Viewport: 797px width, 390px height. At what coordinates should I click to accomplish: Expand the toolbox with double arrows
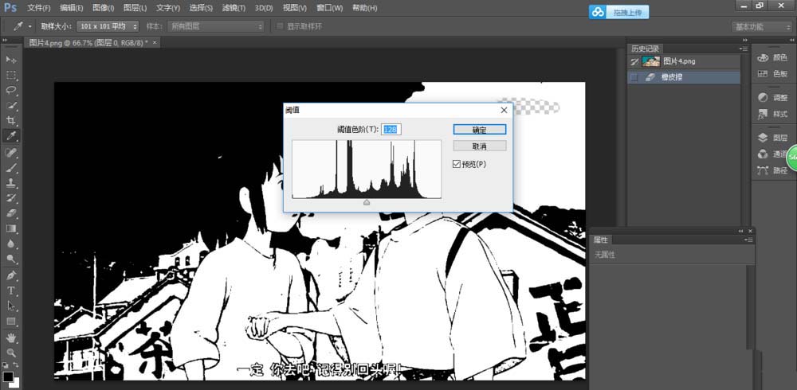point(5,40)
